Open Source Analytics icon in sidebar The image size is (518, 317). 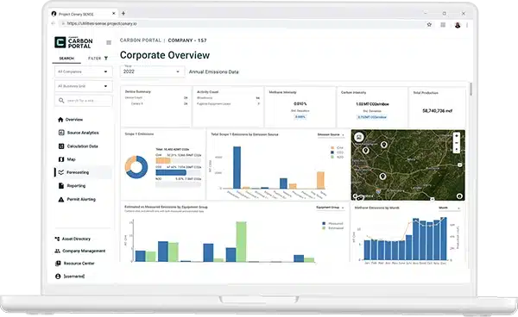(61, 133)
